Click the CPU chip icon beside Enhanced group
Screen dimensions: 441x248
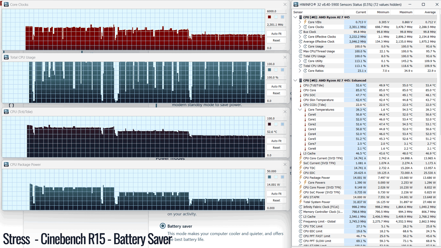point(301,81)
